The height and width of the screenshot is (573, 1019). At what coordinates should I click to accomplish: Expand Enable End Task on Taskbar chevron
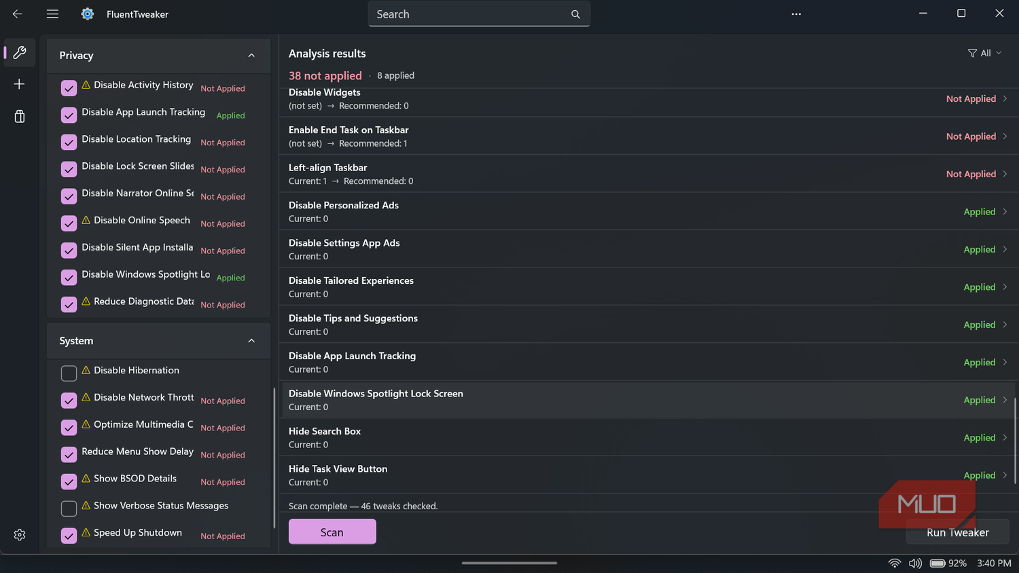(1005, 136)
